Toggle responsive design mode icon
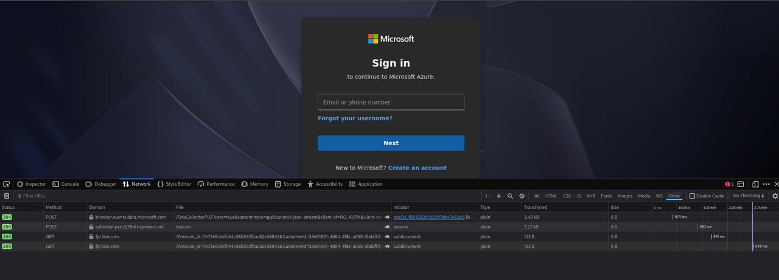 click(755, 184)
